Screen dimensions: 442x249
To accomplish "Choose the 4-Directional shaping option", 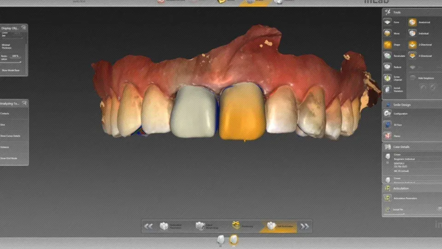I will coord(412,56).
